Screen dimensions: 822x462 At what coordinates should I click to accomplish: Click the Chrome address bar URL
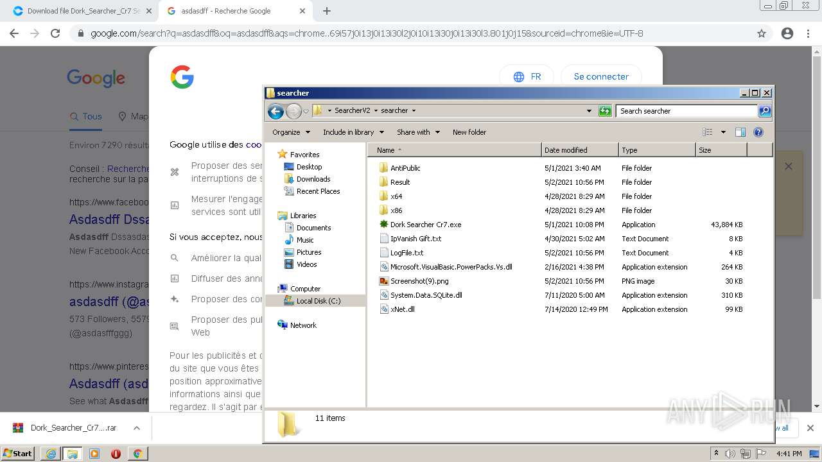[367, 33]
